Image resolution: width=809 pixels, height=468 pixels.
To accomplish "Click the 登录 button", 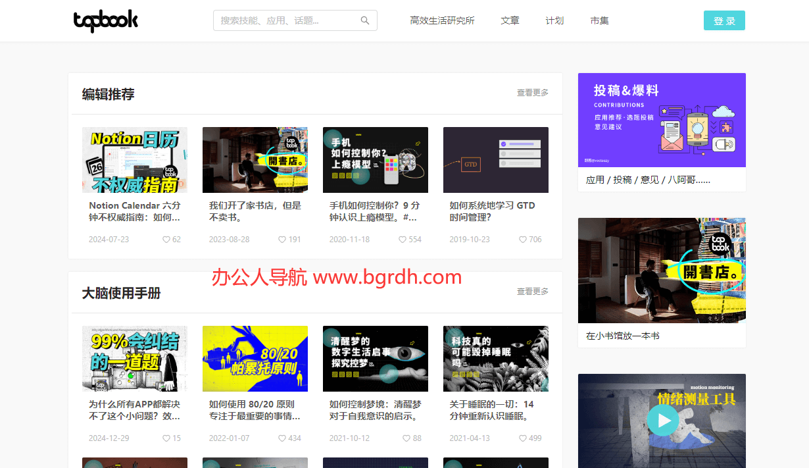I will pos(724,20).
